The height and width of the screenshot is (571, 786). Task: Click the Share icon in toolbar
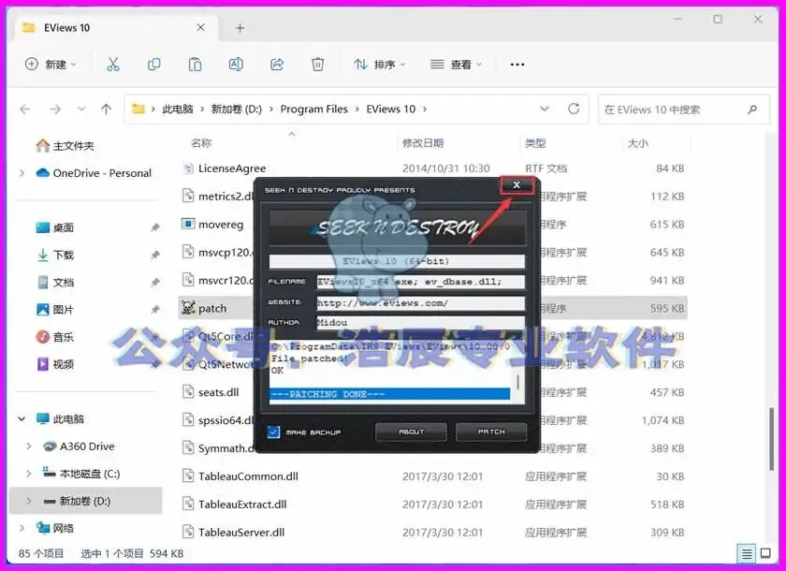[x=277, y=65]
